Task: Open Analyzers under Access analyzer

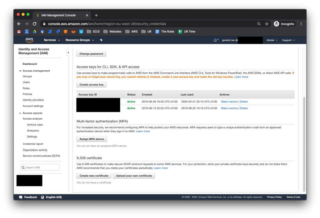Action: 32,131
